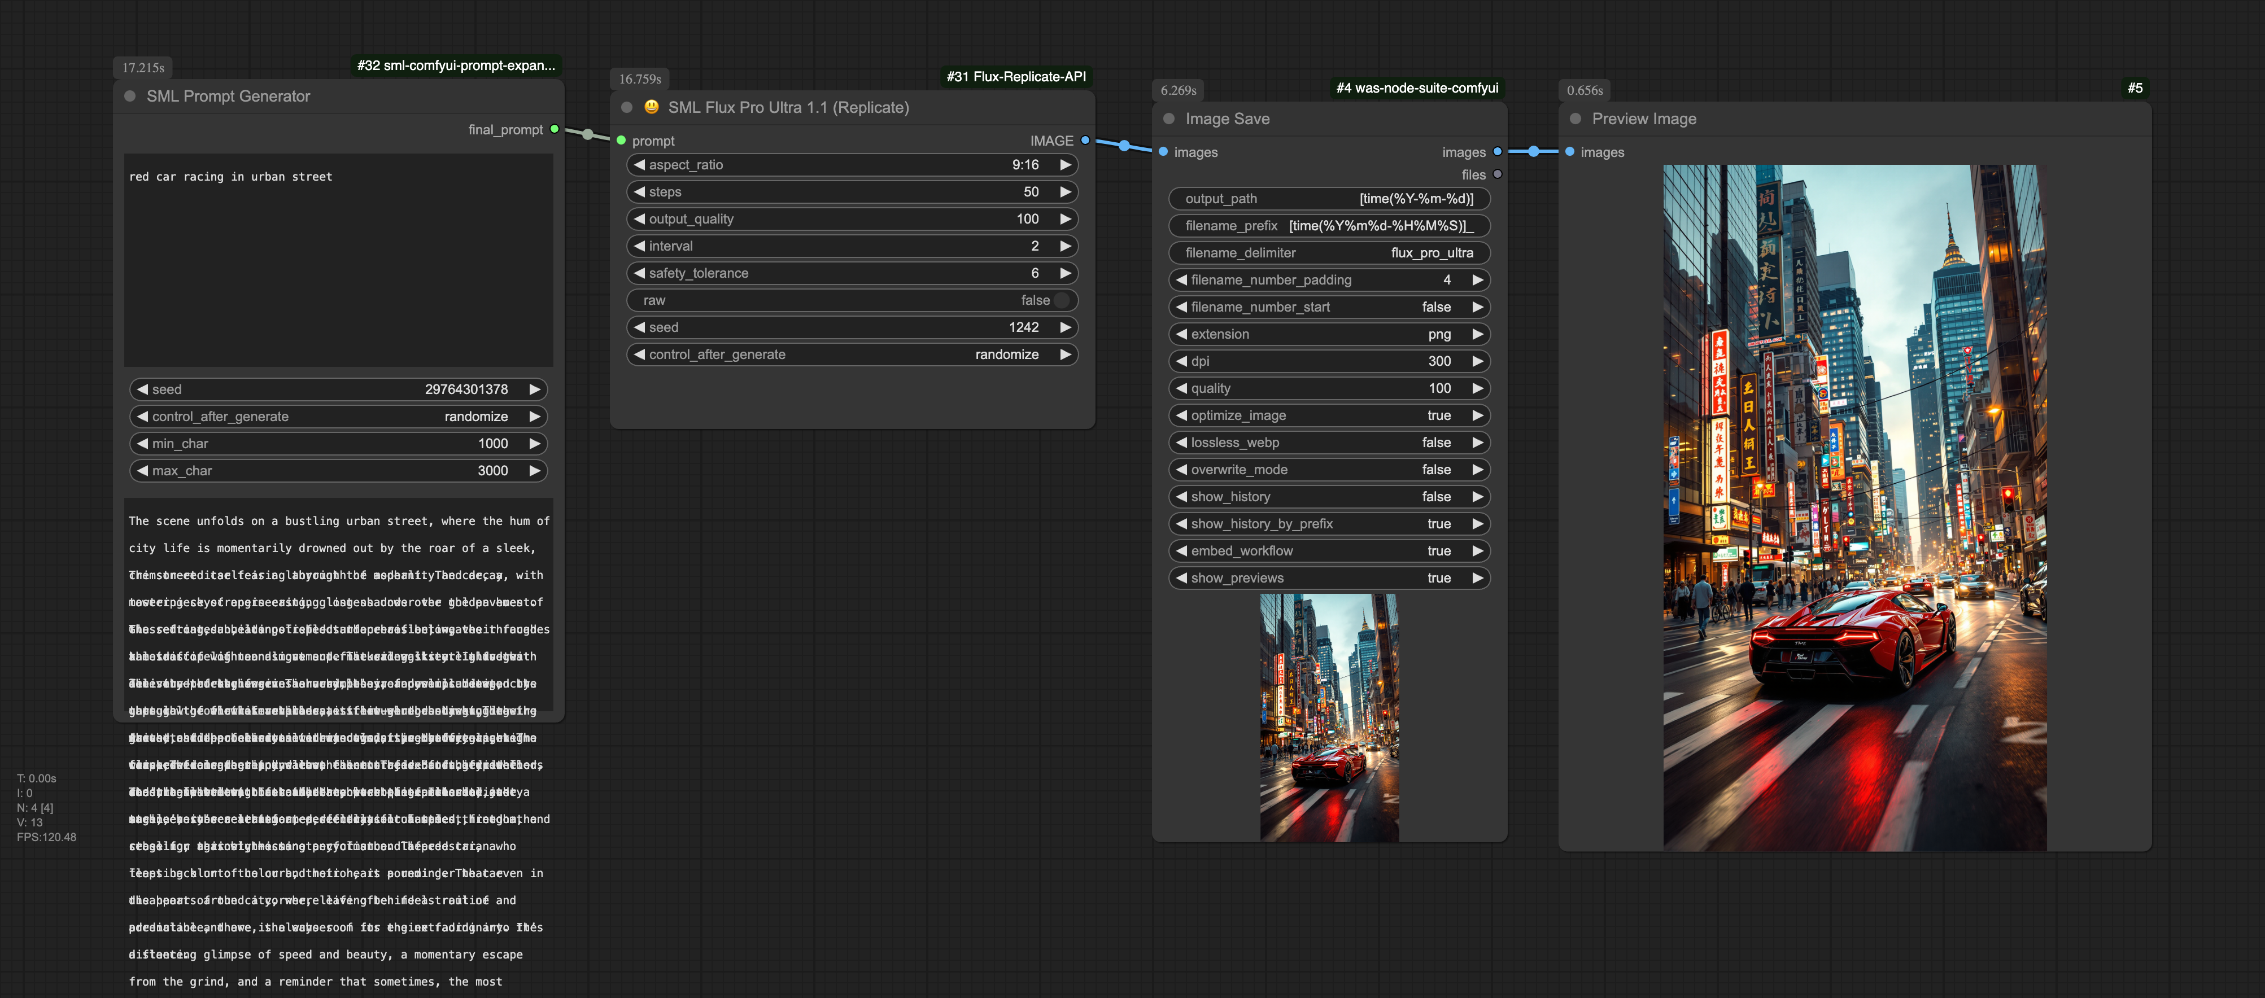2265x998 pixels.
Task: Click the #32 sml-comfyui-prompt-expan badge
Action: (x=456, y=65)
